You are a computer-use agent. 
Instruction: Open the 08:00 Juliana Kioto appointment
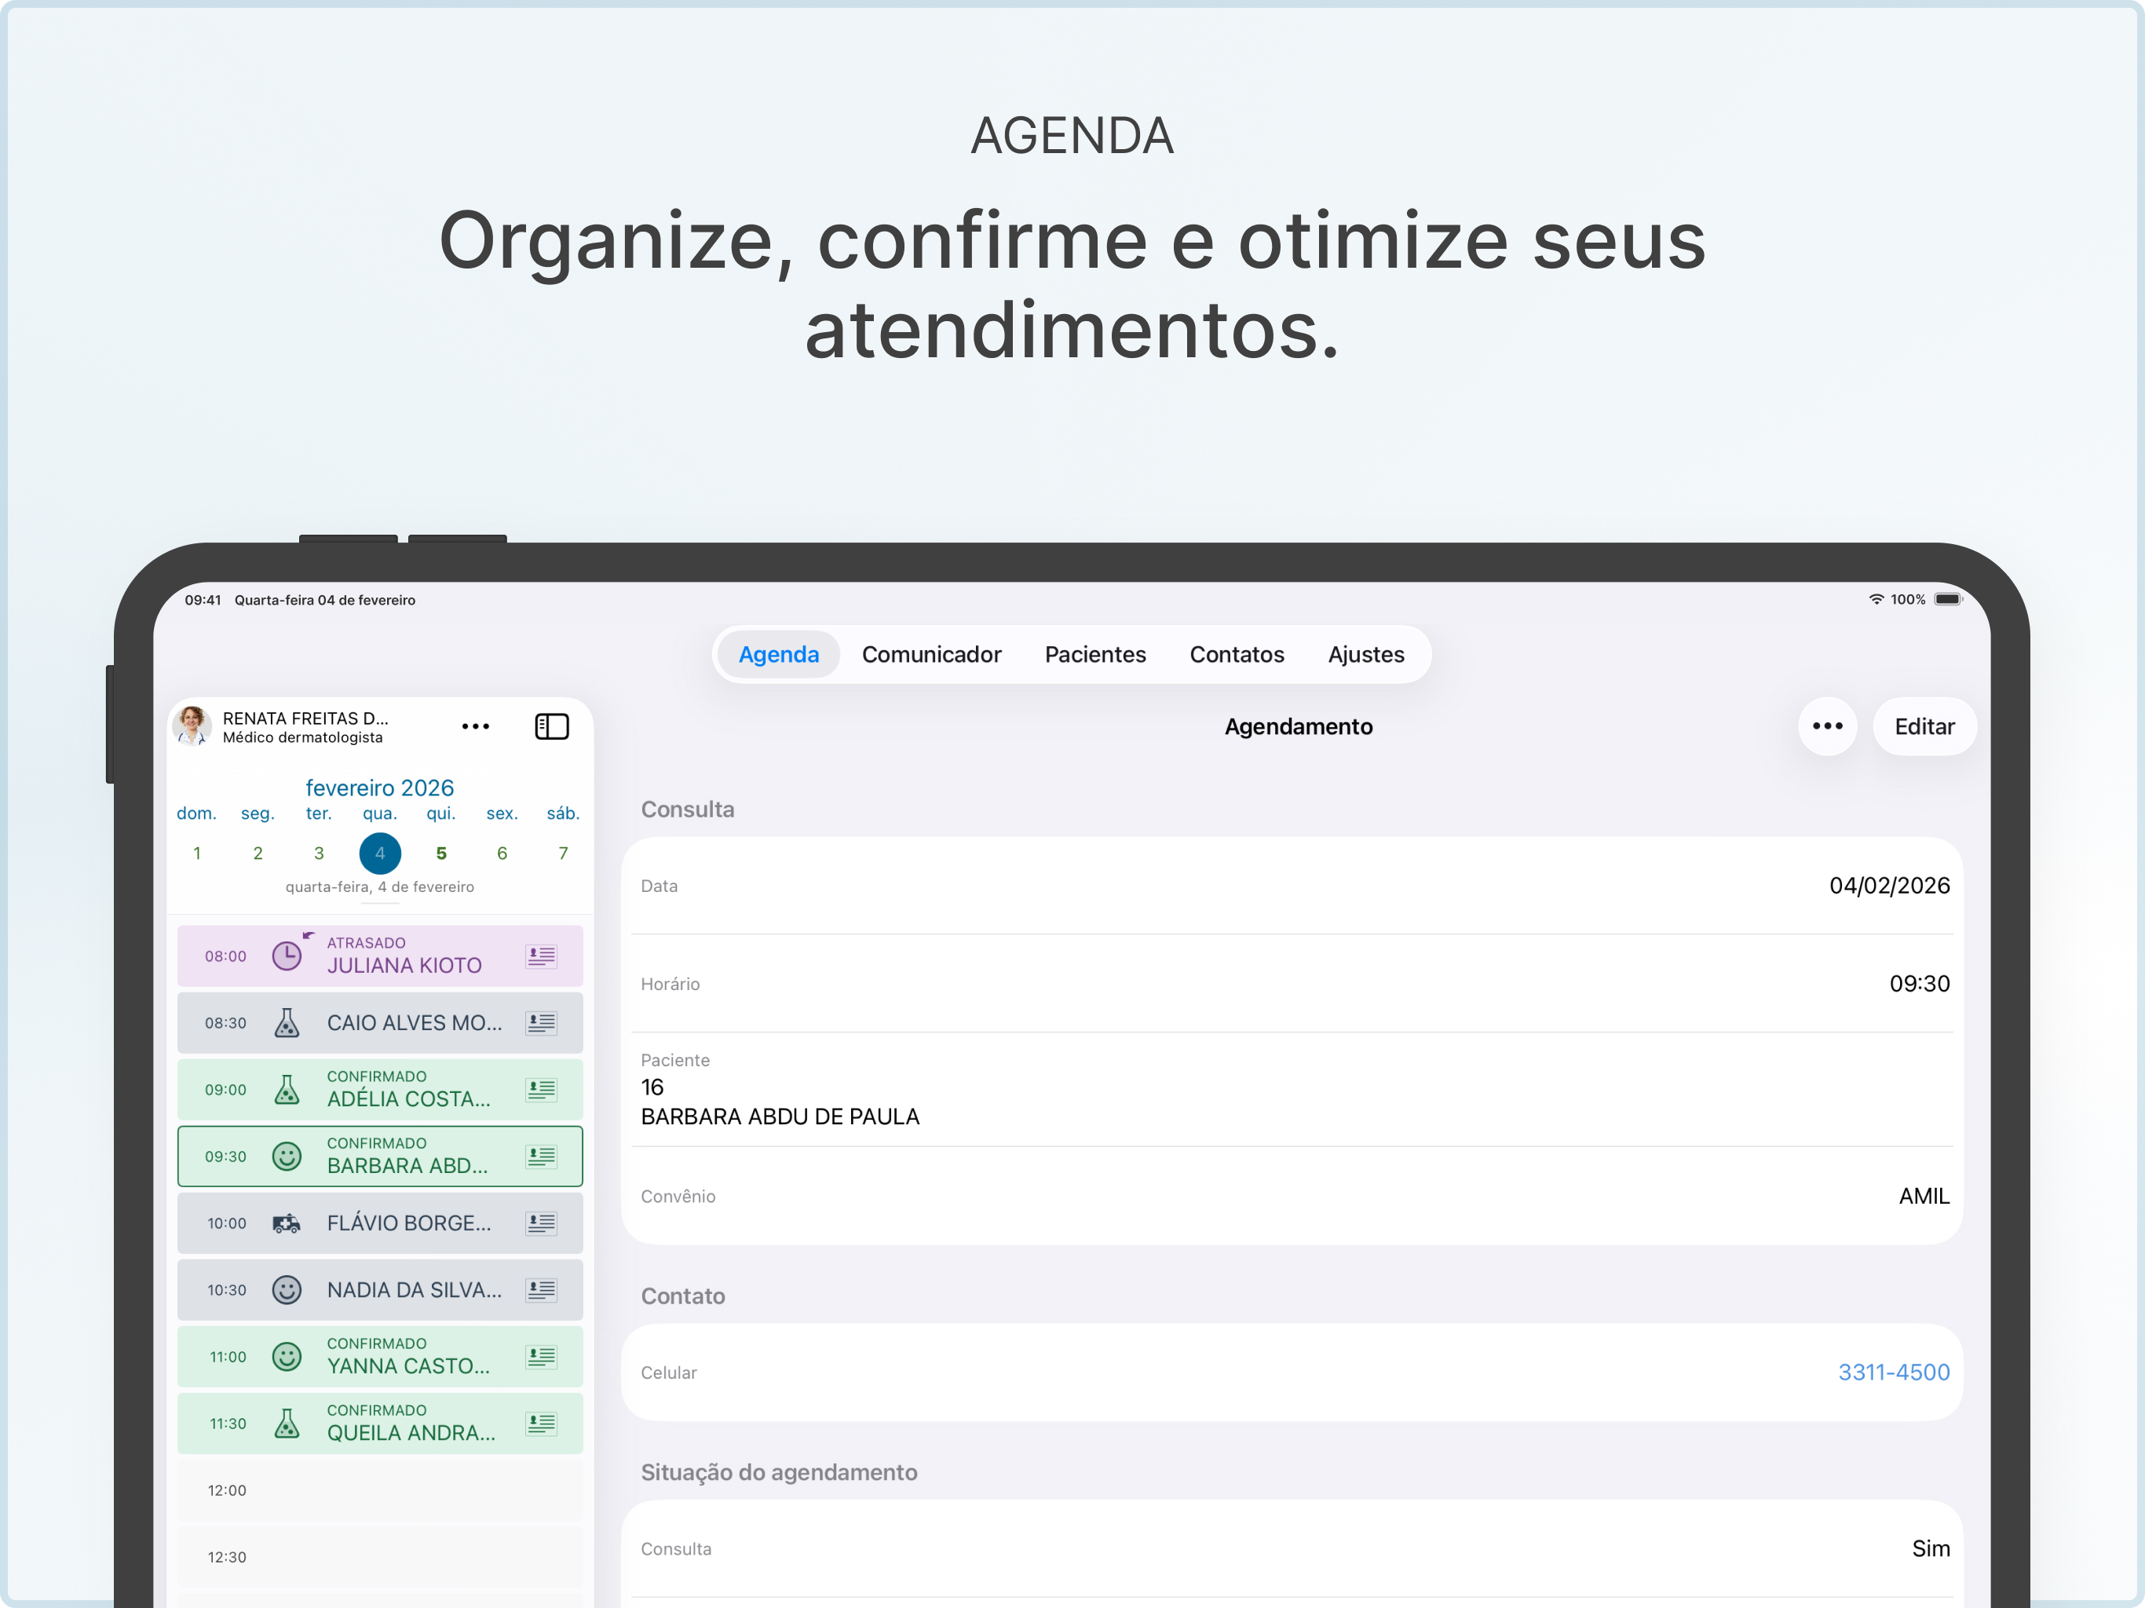tap(380, 956)
